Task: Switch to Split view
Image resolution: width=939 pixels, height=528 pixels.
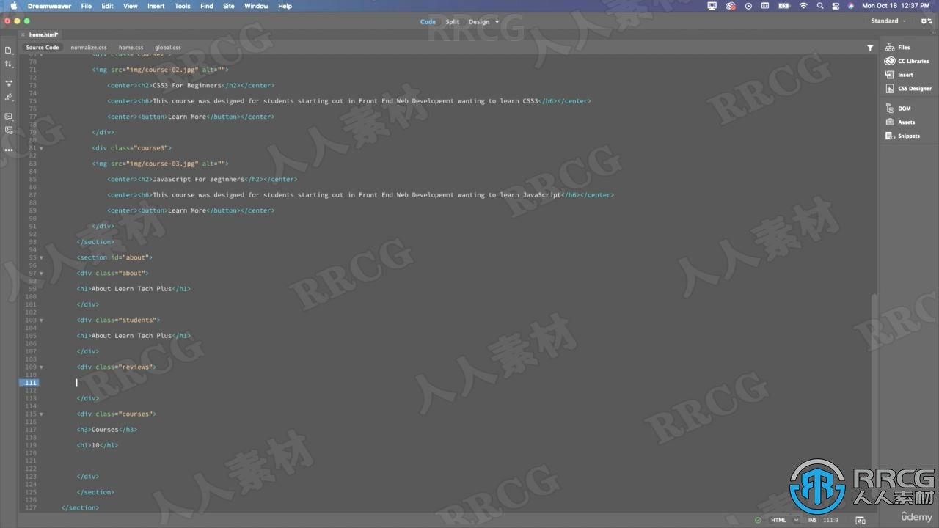Action: [x=452, y=21]
